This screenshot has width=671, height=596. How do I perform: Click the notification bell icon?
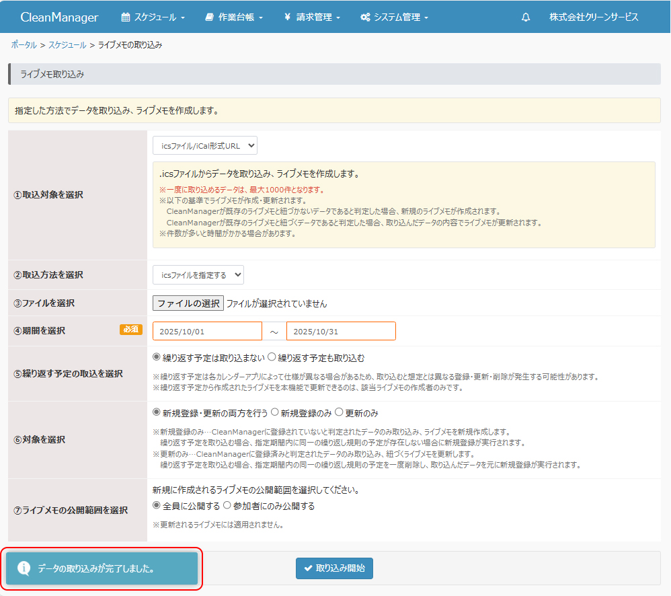[x=526, y=17]
